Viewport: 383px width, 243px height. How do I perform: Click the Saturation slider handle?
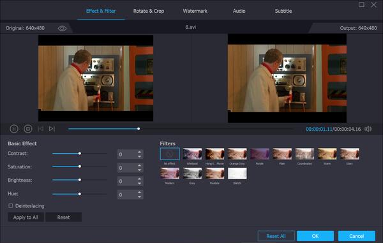click(80, 166)
